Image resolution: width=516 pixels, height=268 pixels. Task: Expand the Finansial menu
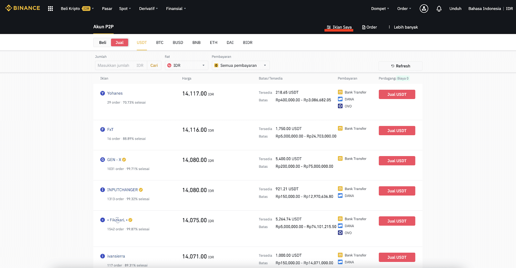176,9
